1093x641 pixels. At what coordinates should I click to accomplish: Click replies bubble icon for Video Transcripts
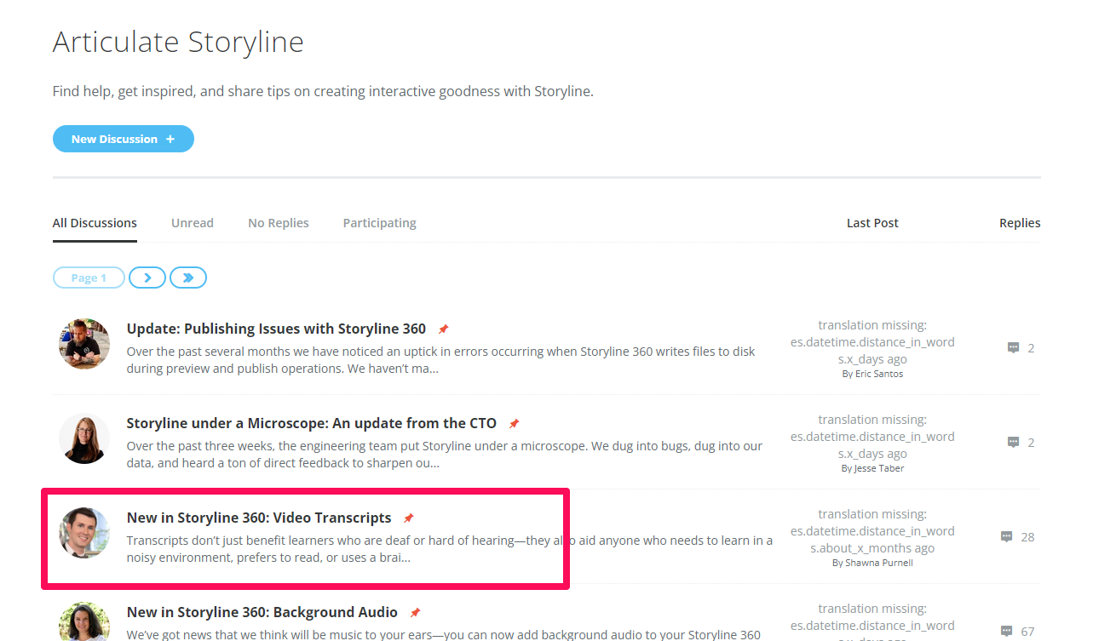pos(1006,536)
